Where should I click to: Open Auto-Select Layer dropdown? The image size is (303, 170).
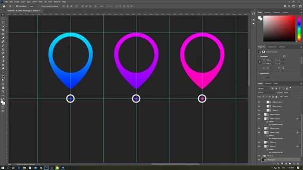tap(33, 6)
